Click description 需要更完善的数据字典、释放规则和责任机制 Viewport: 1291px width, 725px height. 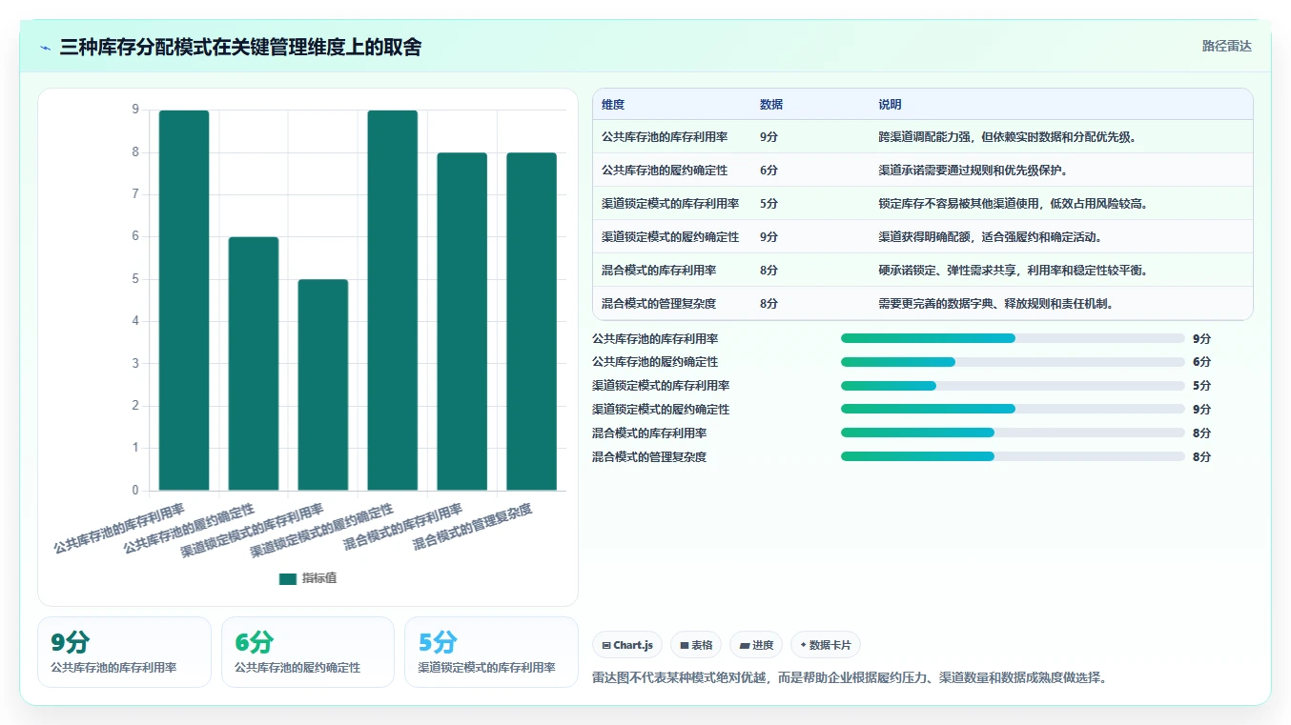pyautogui.click(x=996, y=304)
